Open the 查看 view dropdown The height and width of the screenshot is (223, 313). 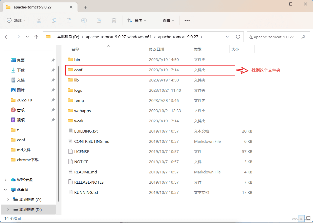pos(164,20)
